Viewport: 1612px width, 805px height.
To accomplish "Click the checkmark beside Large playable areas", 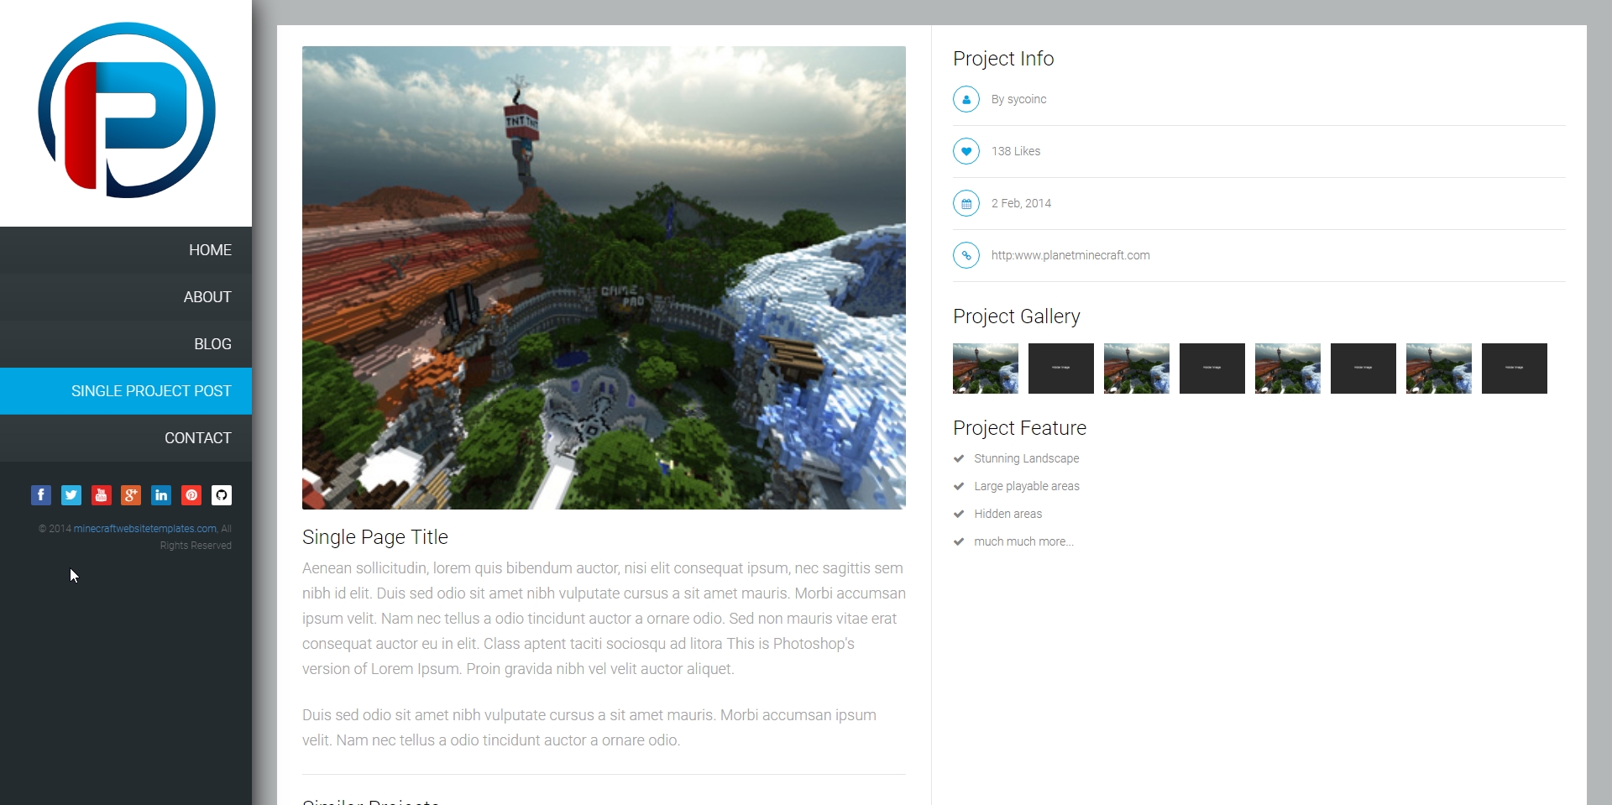I will pos(959,486).
